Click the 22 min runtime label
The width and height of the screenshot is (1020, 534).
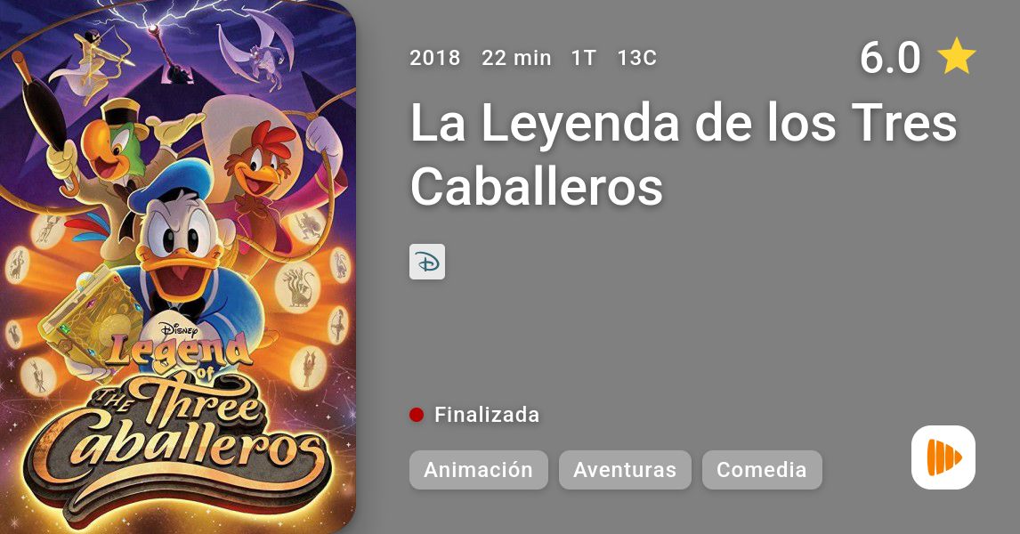516,58
